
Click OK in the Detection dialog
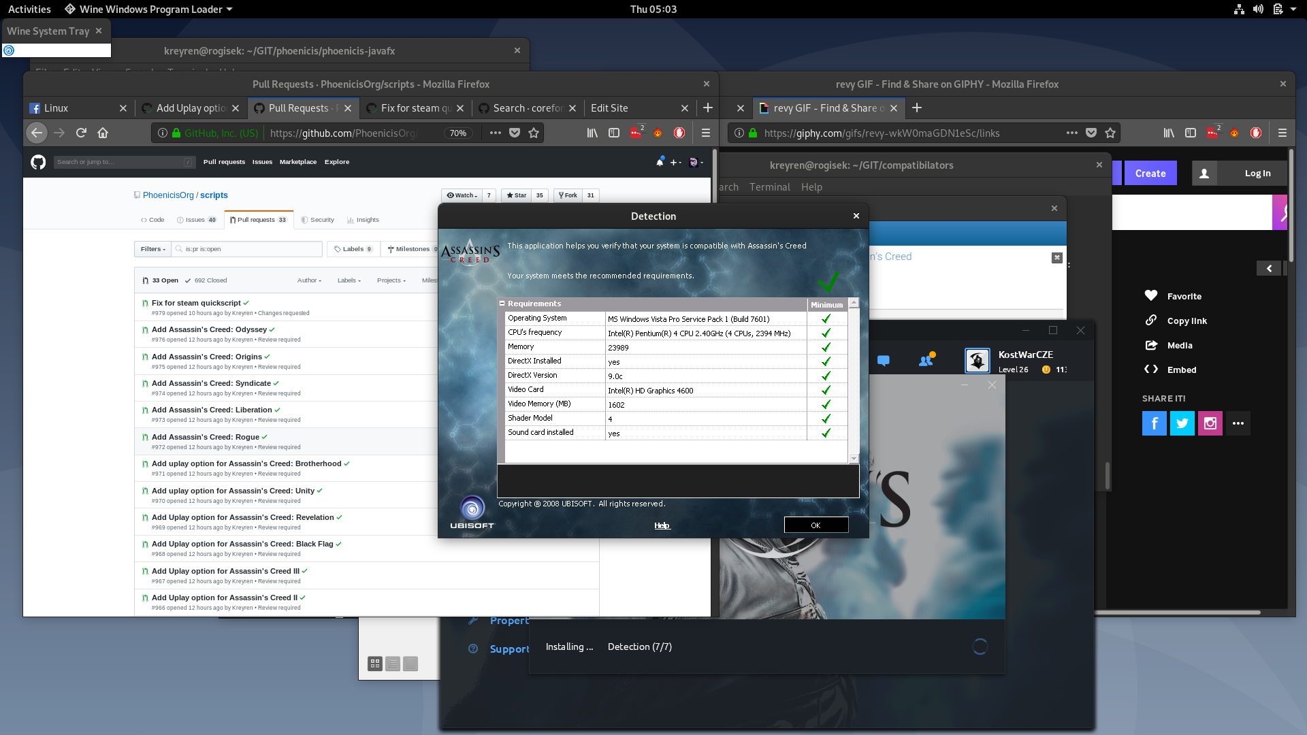816,525
